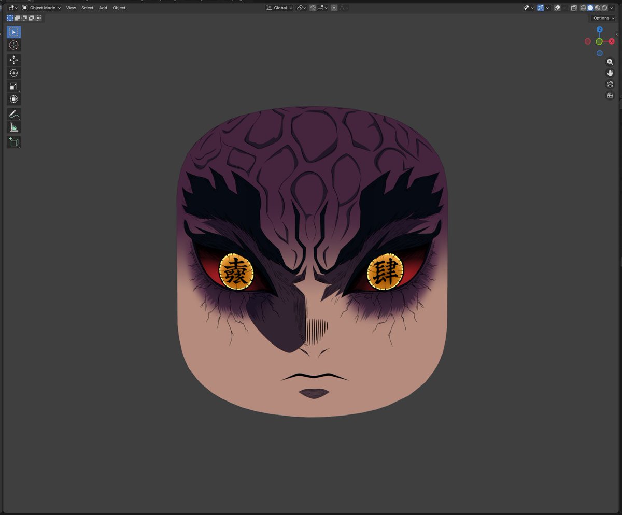Toggle snapping magnet in header

[x=313, y=8]
